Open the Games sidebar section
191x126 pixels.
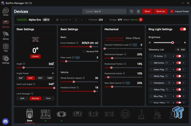pos(6,36)
